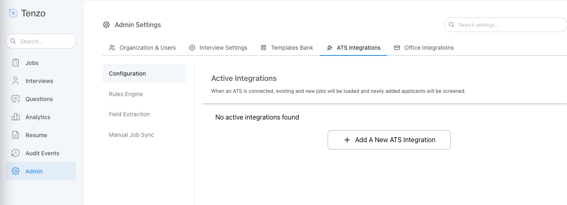
Task: Click the Templates Bank layout icon
Action: [x=264, y=48]
